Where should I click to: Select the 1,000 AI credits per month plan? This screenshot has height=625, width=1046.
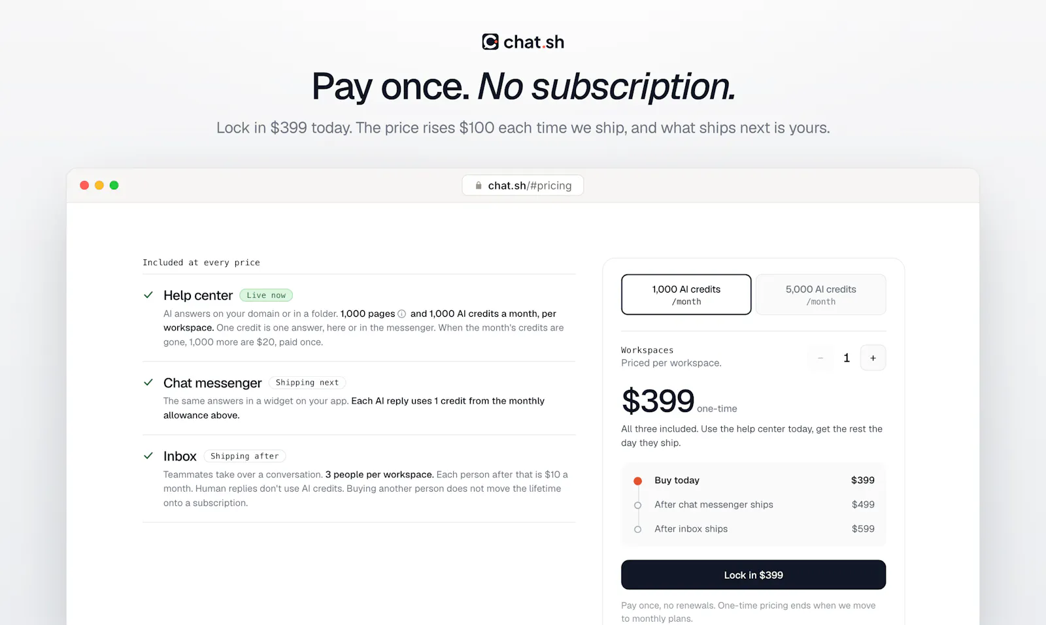(686, 295)
